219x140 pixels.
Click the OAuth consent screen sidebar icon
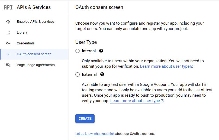coord(8,54)
